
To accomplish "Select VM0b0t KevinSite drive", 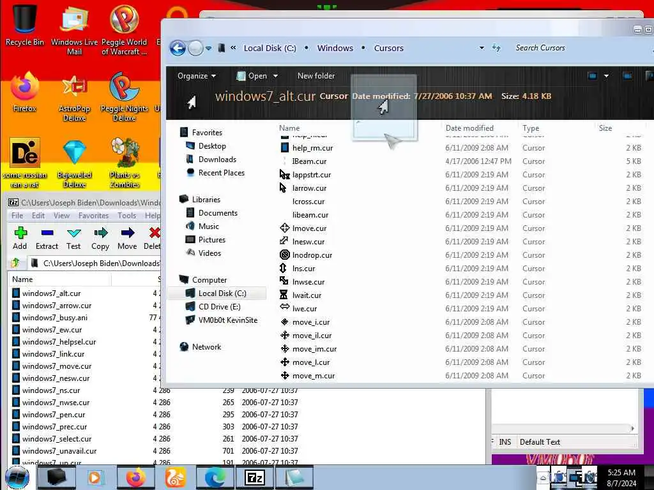I will [x=228, y=320].
